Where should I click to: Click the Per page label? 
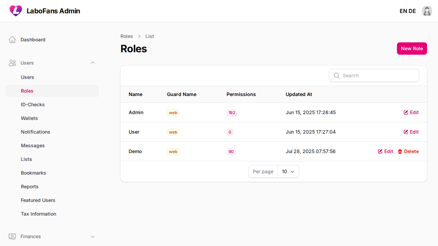(x=263, y=172)
